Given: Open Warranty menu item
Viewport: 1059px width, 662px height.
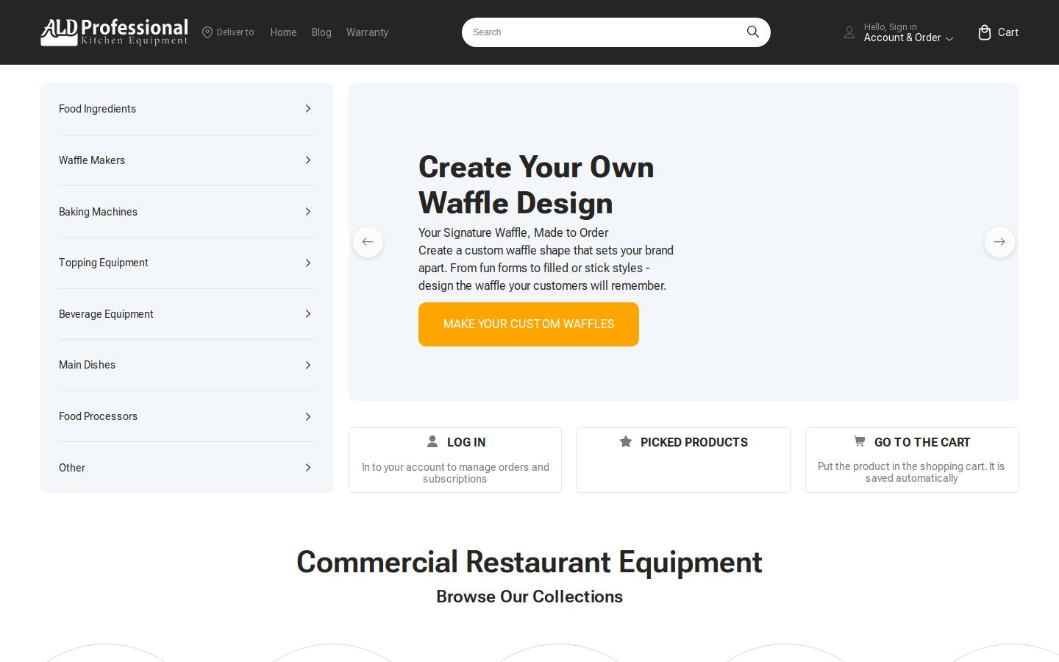Looking at the screenshot, I should [367, 32].
